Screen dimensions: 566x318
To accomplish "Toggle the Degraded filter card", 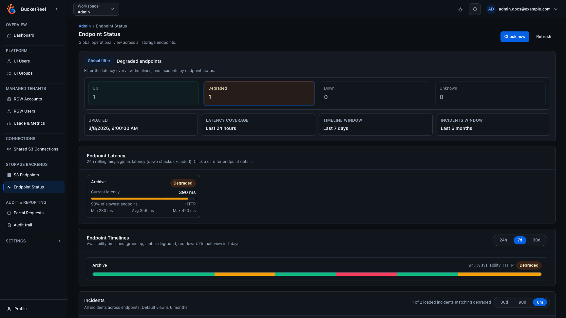I will tap(259, 93).
